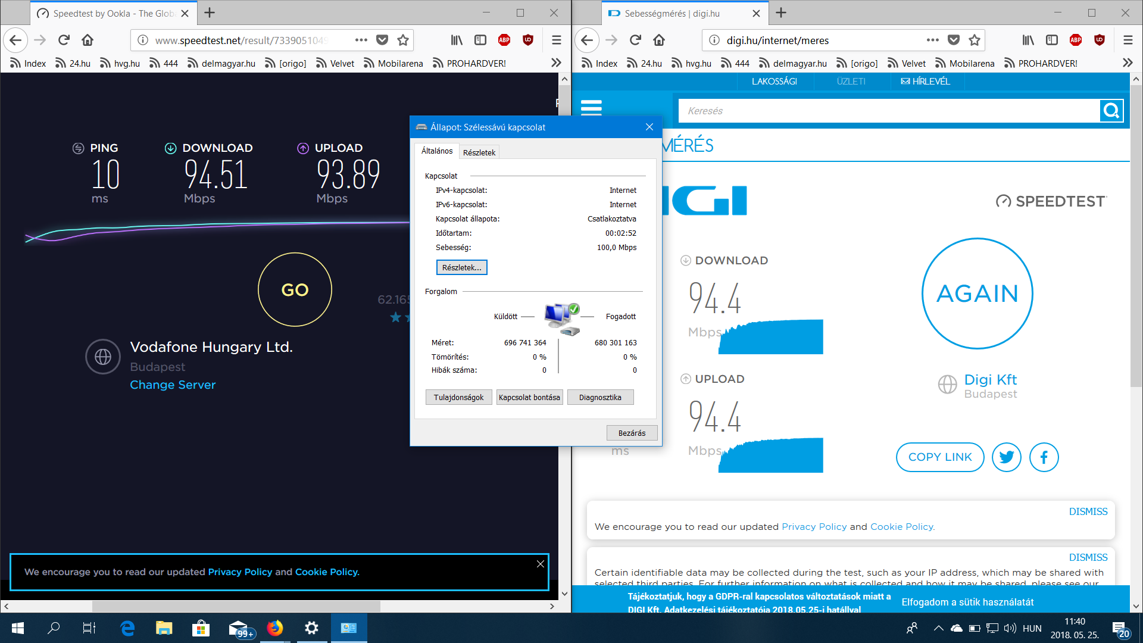The height and width of the screenshot is (643, 1143).
Task: Click the Diagnosztika button
Action: click(x=600, y=397)
